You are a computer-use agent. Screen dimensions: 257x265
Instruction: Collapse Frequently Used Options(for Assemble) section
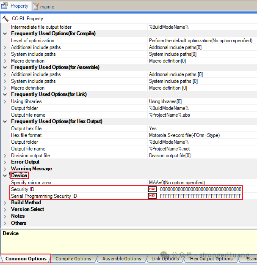tap(5, 68)
